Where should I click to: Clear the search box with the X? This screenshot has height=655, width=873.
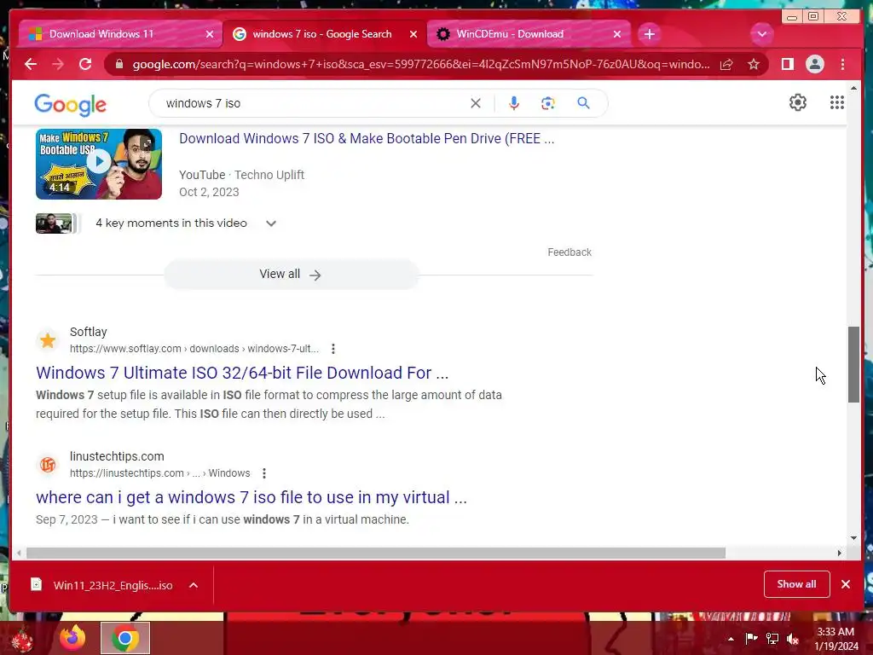pos(476,103)
